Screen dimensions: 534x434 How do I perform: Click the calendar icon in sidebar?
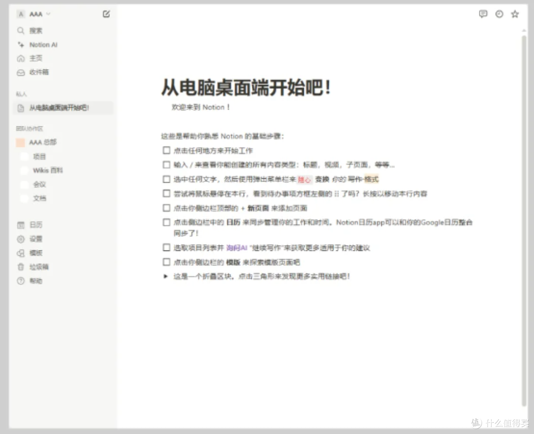(x=21, y=224)
